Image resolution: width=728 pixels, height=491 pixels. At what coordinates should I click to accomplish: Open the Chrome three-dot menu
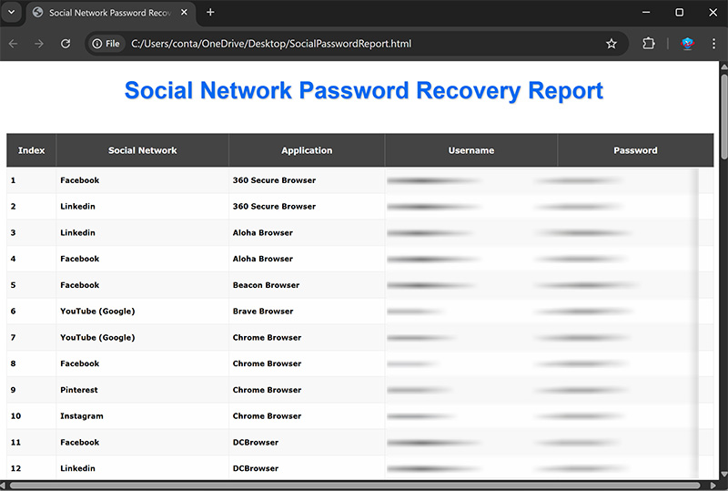pos(713,44)
